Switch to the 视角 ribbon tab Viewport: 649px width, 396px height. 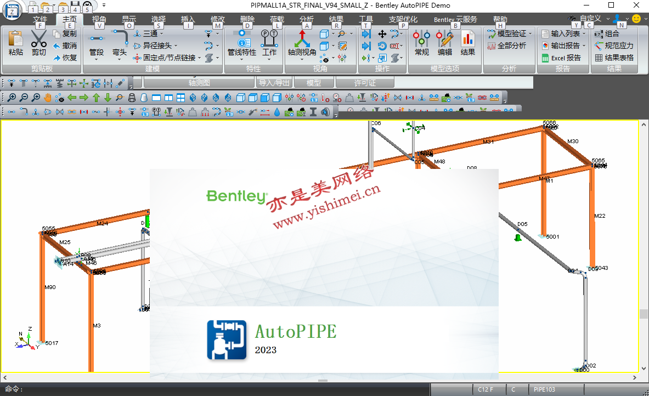(x=99, y=19)
